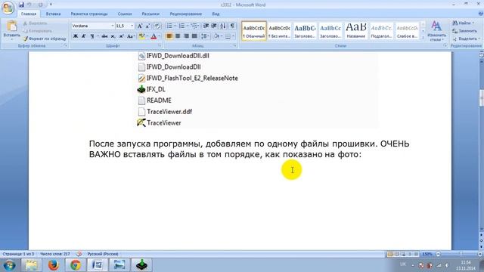Screen dimensions: 484x272
Task: Apply subscript formatting
Action: [113, 36]
